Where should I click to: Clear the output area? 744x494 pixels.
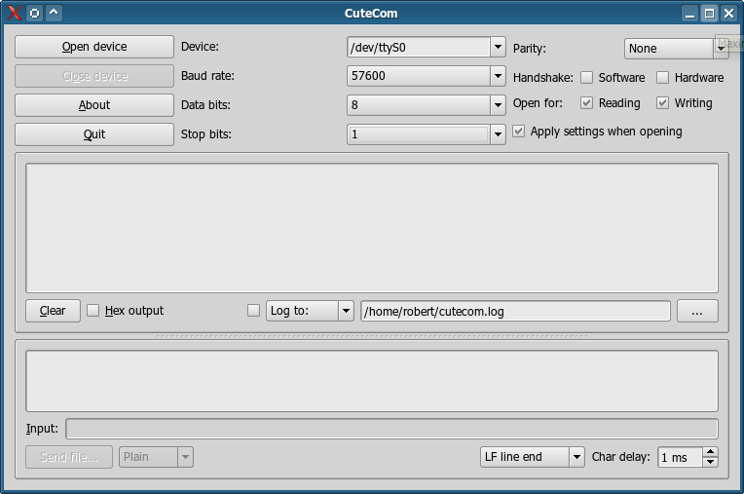click(53, 311)
